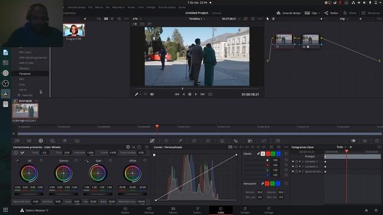Activate the auto balance button
383x215 pixels.
coord(16,153)
